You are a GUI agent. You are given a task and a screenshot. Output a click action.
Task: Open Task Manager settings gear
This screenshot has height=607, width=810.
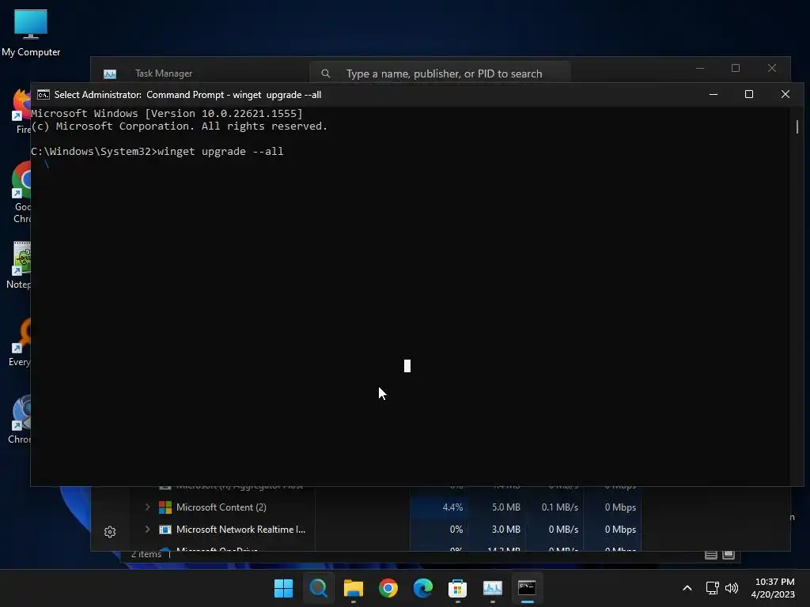point(109,532)
